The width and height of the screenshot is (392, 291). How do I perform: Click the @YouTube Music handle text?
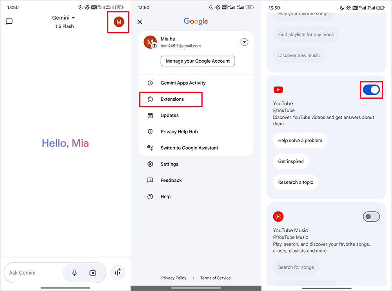coord(290,237)
